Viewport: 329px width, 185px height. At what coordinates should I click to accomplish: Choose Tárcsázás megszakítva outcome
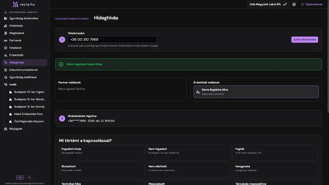click(x=275, y=183)
